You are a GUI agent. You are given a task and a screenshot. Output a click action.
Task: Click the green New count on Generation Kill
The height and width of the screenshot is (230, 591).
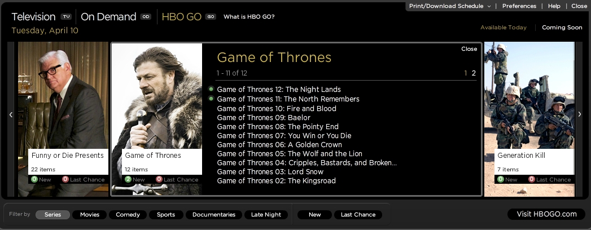pyautogui.click(x=501, y=180)
